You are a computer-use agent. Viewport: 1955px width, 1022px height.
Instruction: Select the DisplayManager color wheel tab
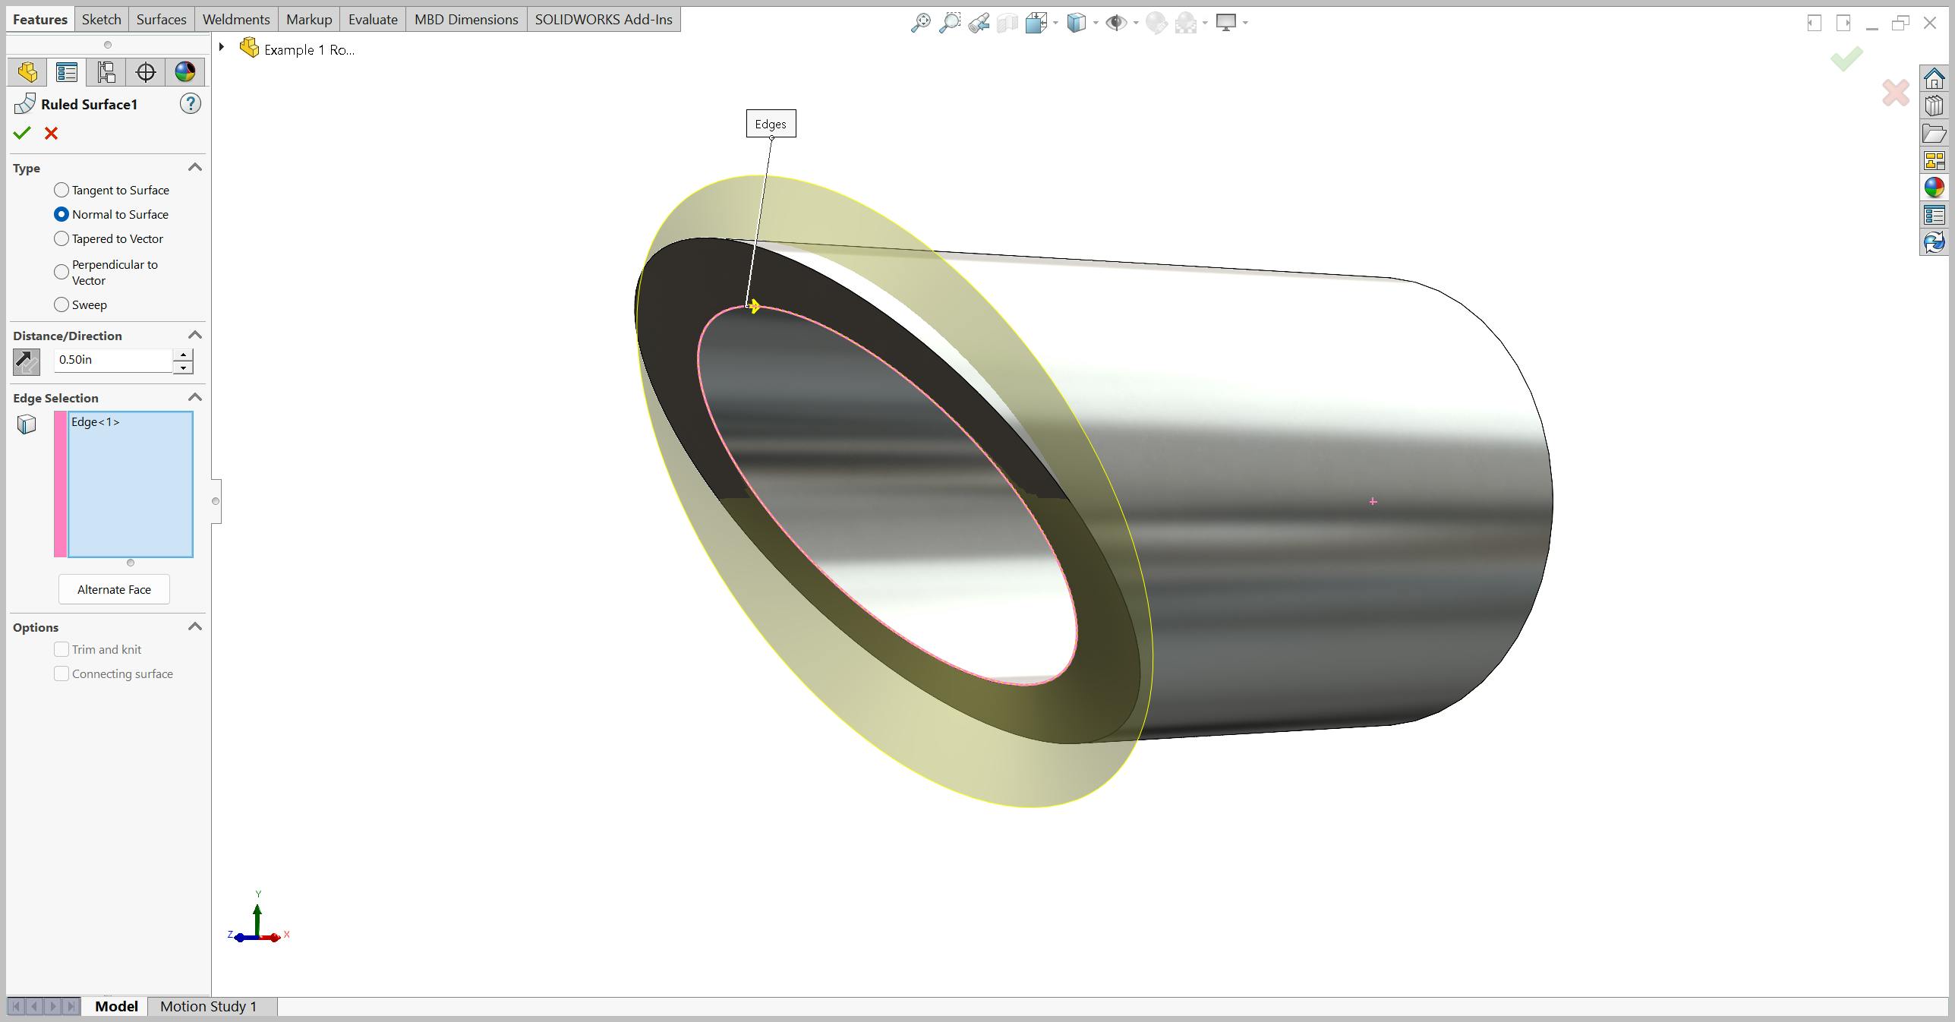pos(184,72)
